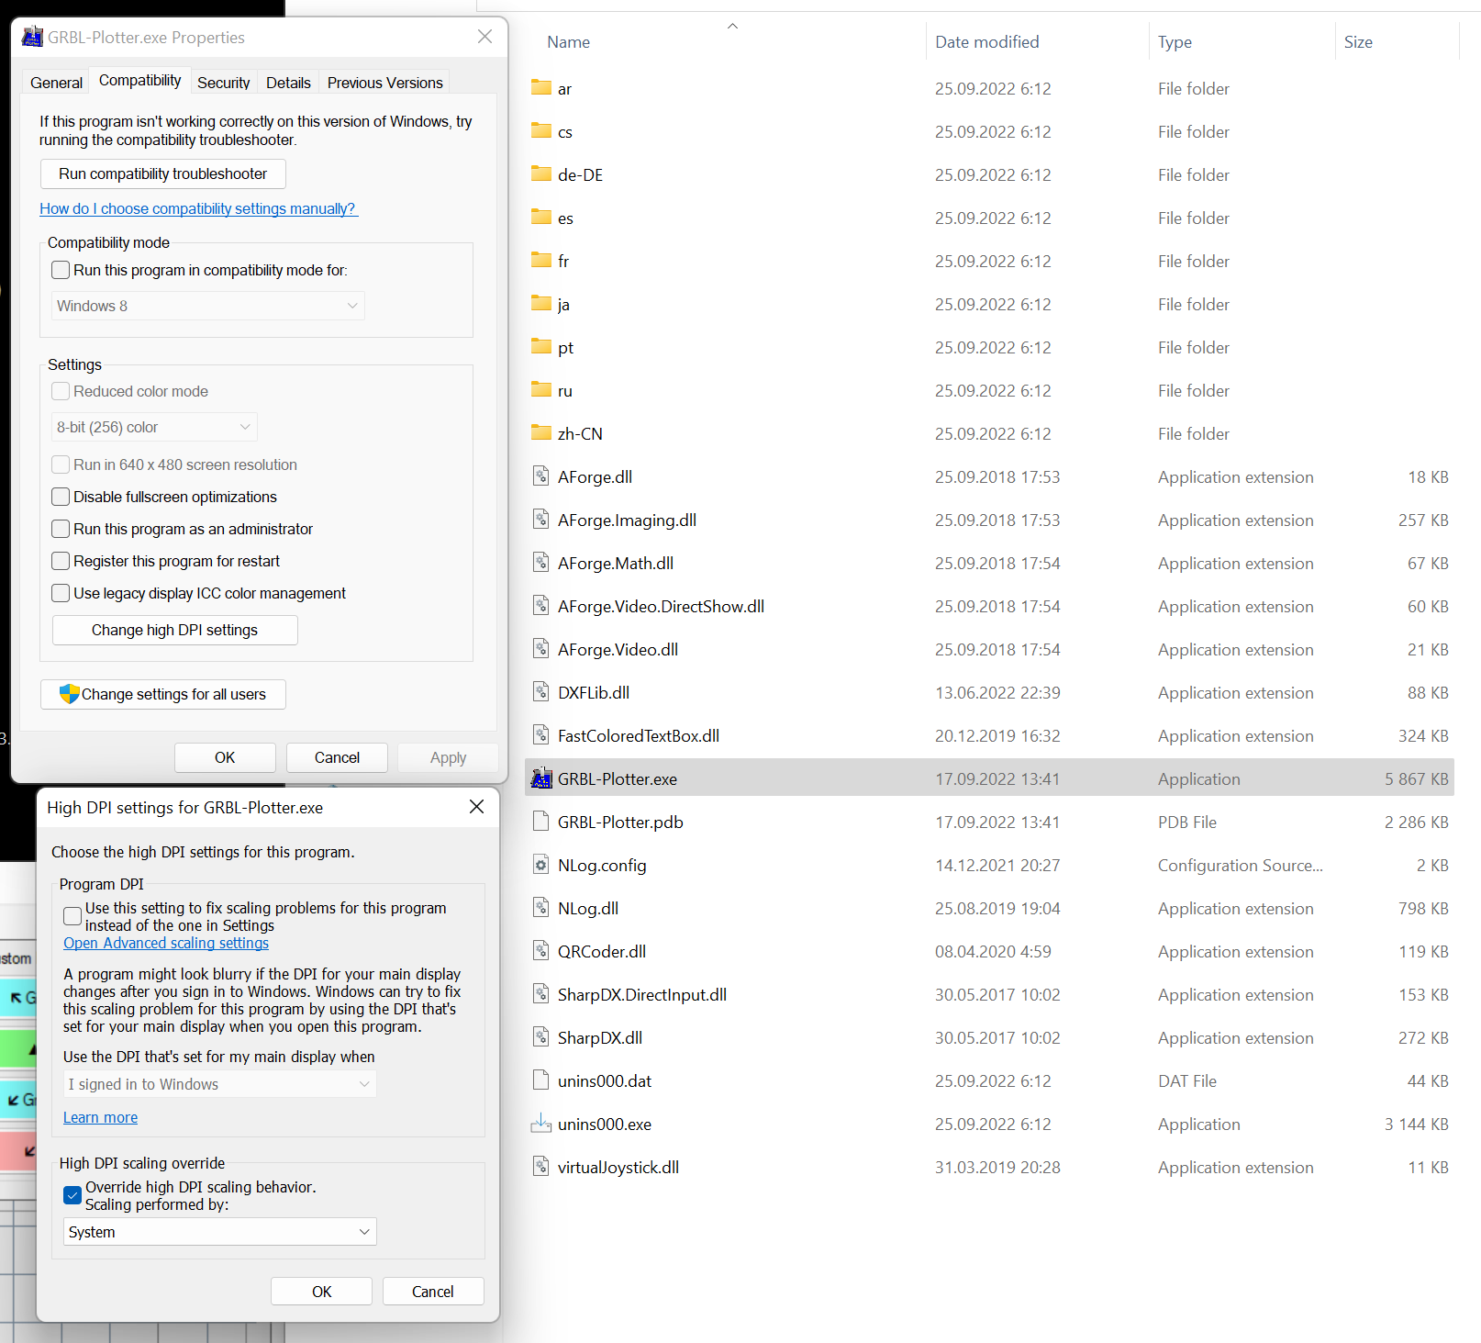This screenshot has height=1343, width=1481.
Task: Open the Advanced scaling settings link
Action: [x=166, y=944]
